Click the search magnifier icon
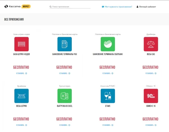This screenshot has width=169, height=132. pyautogui.click(x=50, y=7)
